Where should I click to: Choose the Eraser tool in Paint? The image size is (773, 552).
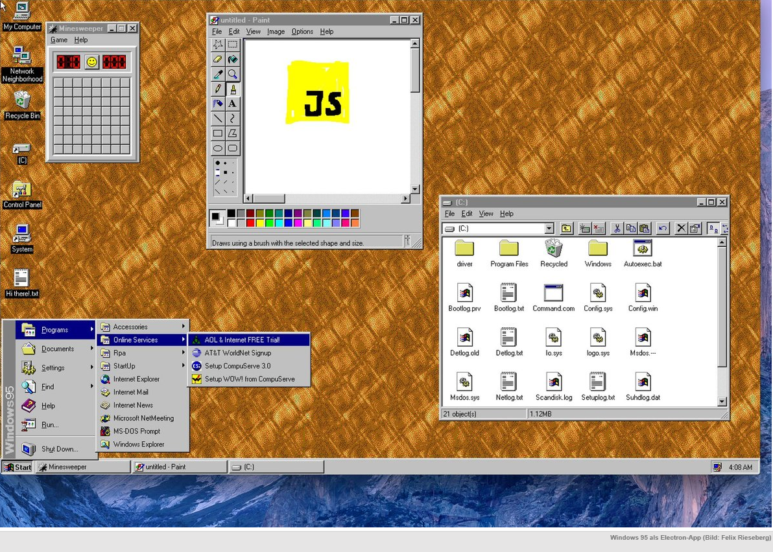217,60
